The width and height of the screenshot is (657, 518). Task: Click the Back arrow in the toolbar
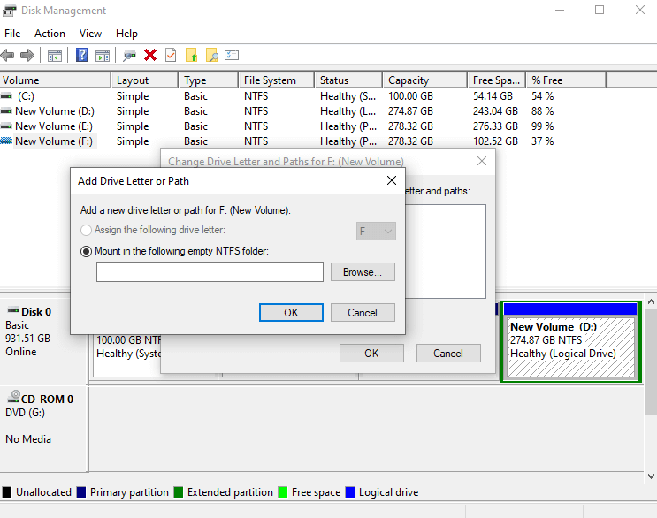pyautogui.click(x=7, y=56)
